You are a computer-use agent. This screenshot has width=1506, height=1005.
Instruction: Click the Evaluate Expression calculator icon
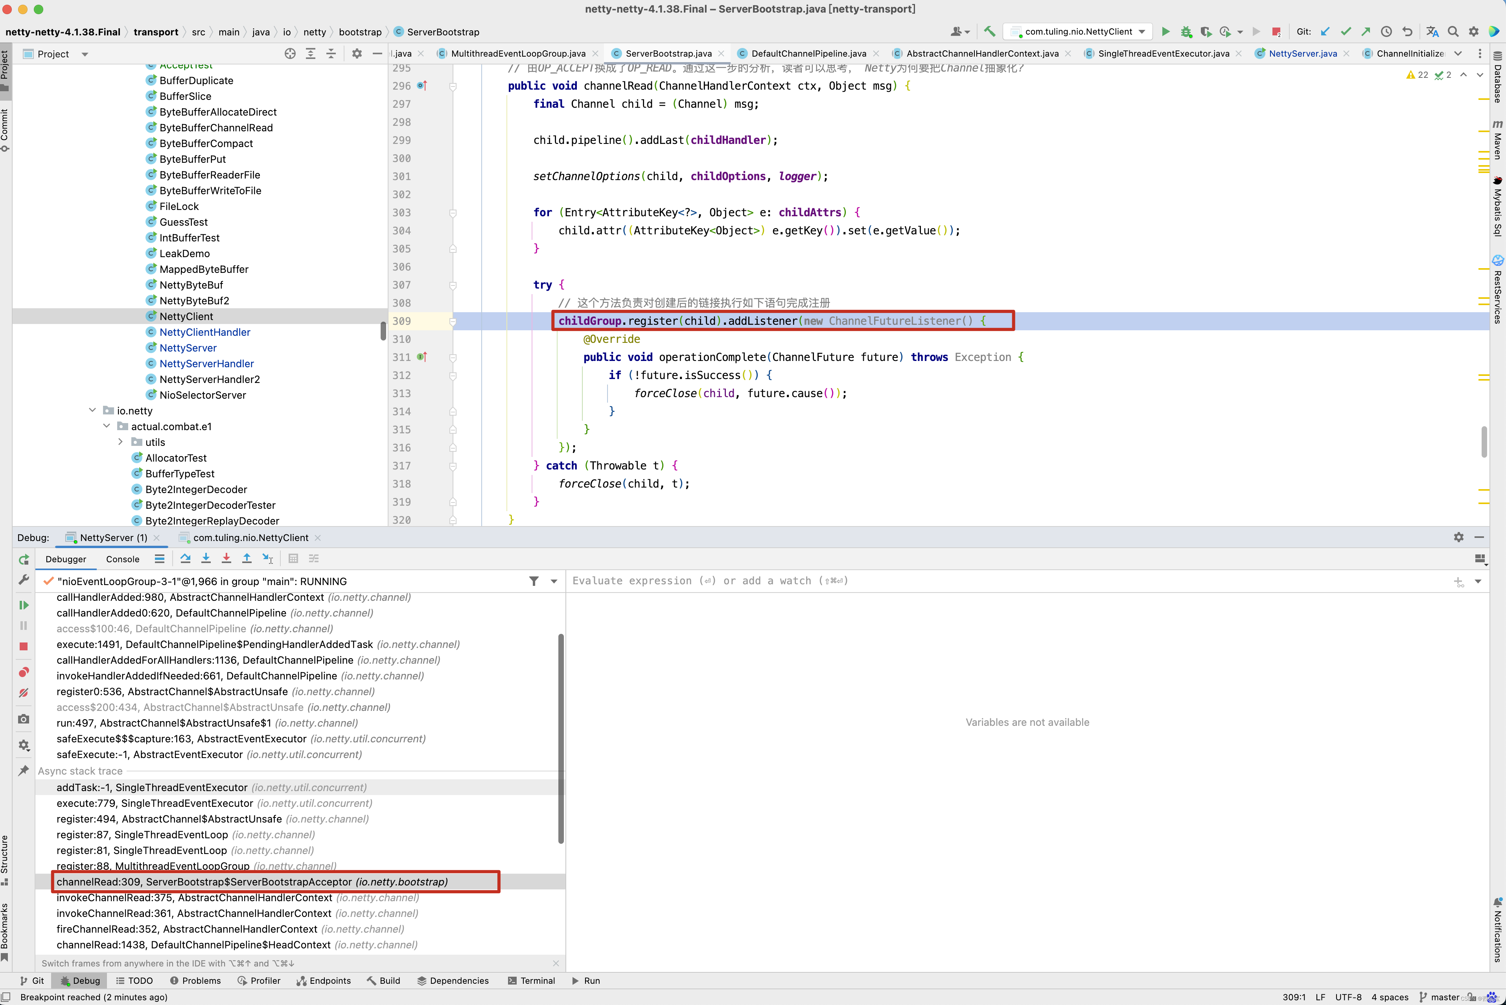[x=293, y=558]
